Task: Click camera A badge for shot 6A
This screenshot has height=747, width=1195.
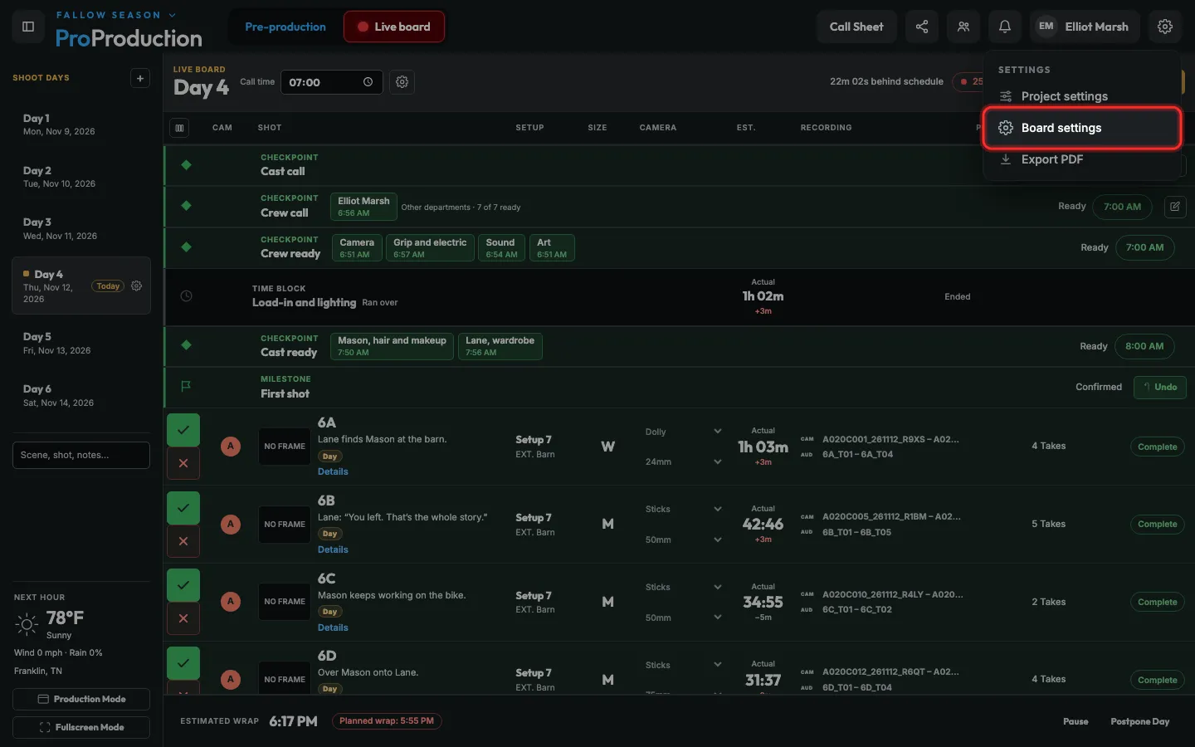Action: pos(231,447)
